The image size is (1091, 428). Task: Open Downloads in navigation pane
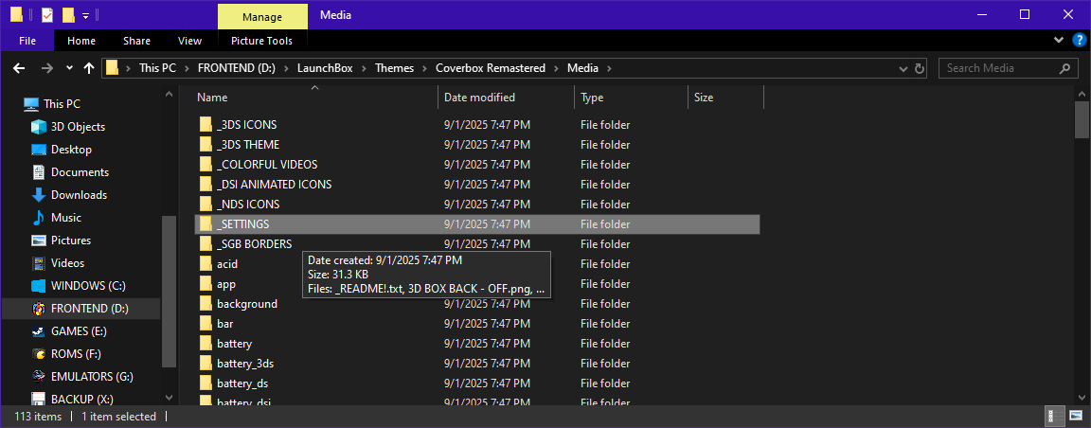point(79,195)
